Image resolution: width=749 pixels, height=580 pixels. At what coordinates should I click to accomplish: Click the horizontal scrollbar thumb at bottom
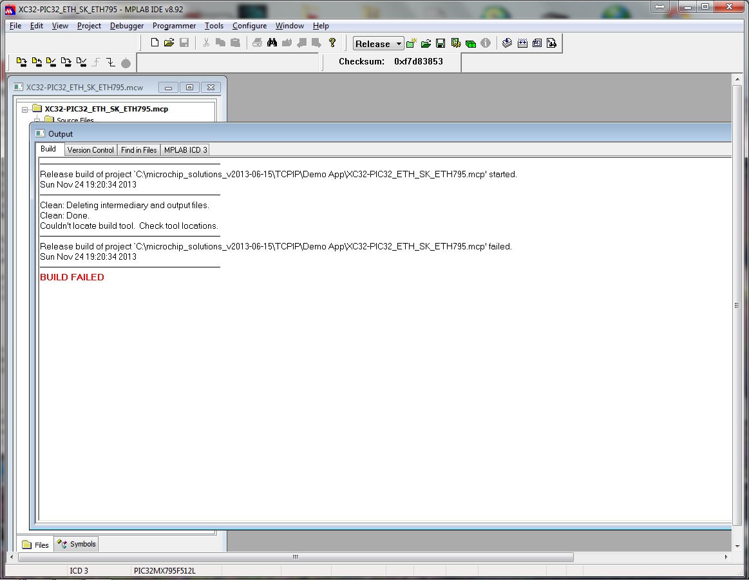point(296,557)
